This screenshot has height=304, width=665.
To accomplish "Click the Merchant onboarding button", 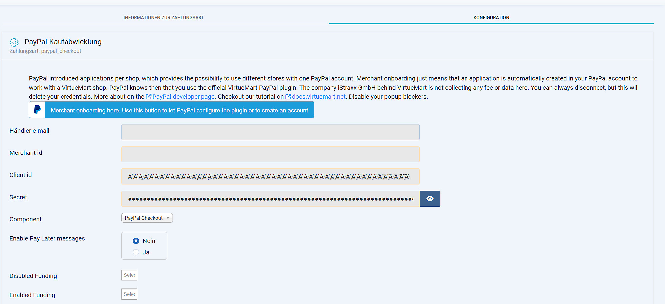I will (179, 110).
